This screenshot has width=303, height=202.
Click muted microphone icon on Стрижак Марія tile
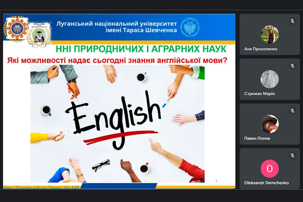[x=293, y=66]
